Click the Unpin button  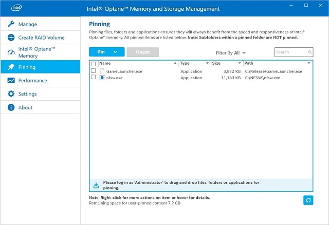(x=143, y=52)
